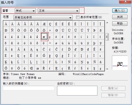
Task: Click the Assign (指定) button
Action: pyautogui.click(x=113, y=88)
